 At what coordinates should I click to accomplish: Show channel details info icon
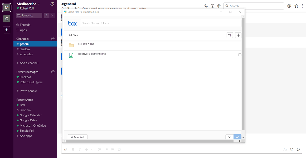212,6
